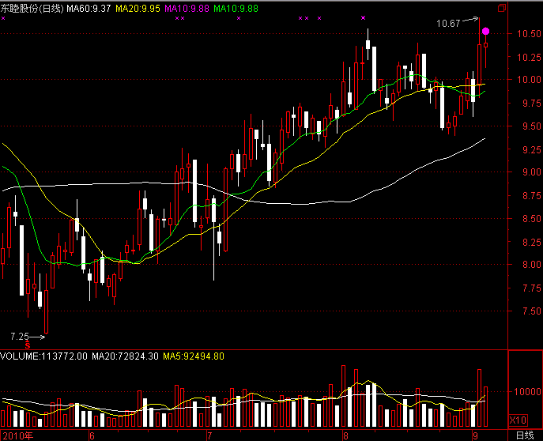Click the 10000 volume axis label
The image size is (543, 441).
(527, 391)
